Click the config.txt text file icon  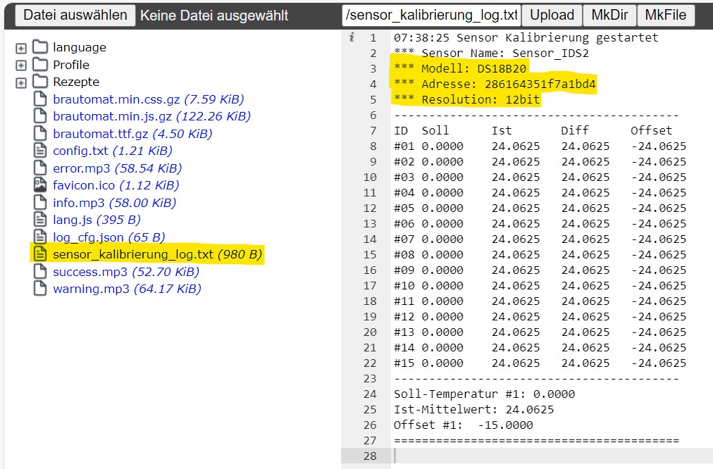point(40,151)
